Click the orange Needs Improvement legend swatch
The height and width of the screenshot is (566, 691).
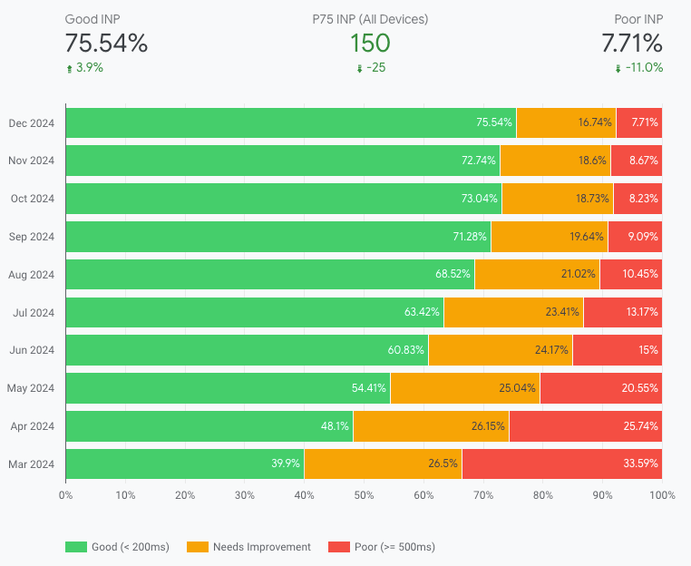pyautogui.click(x=198, y=547)
